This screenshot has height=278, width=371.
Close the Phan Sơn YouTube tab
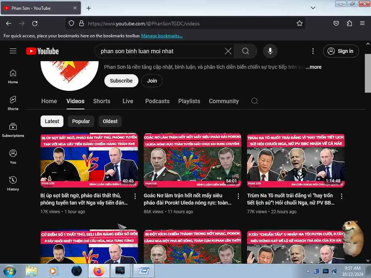point(75,8)
